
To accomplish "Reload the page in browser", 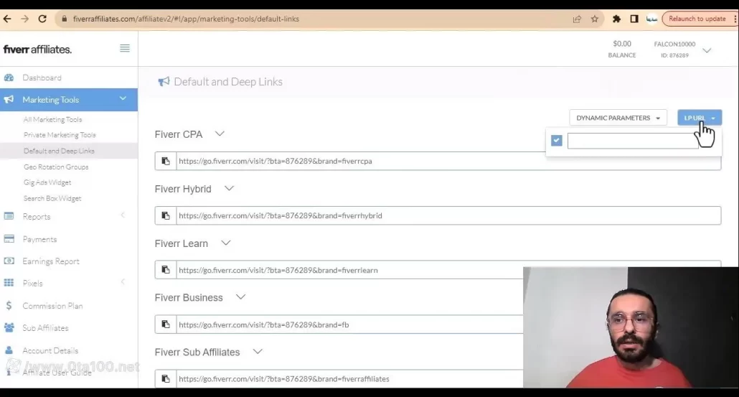I will 42,19.
